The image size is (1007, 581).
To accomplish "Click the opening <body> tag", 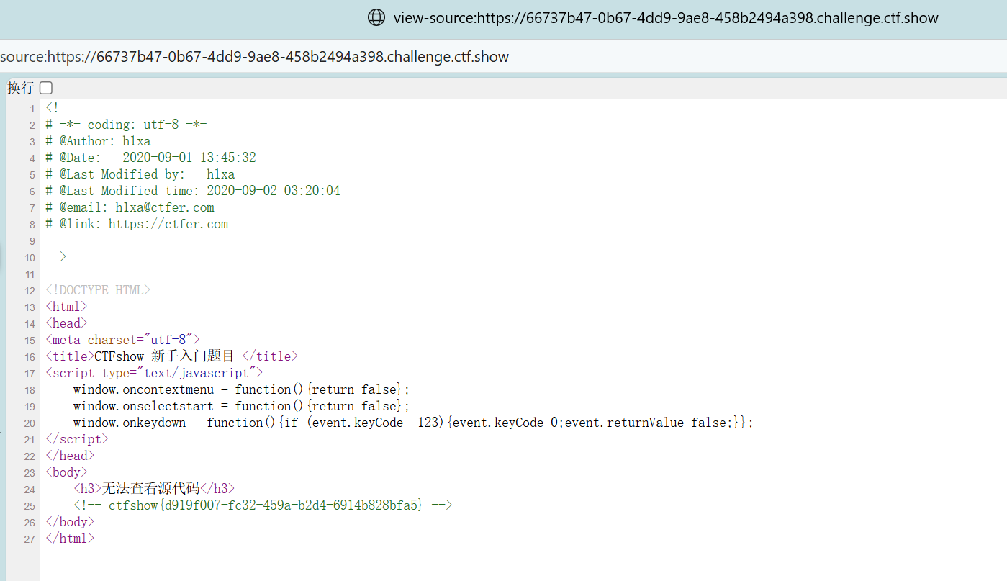I will point(66,472).
